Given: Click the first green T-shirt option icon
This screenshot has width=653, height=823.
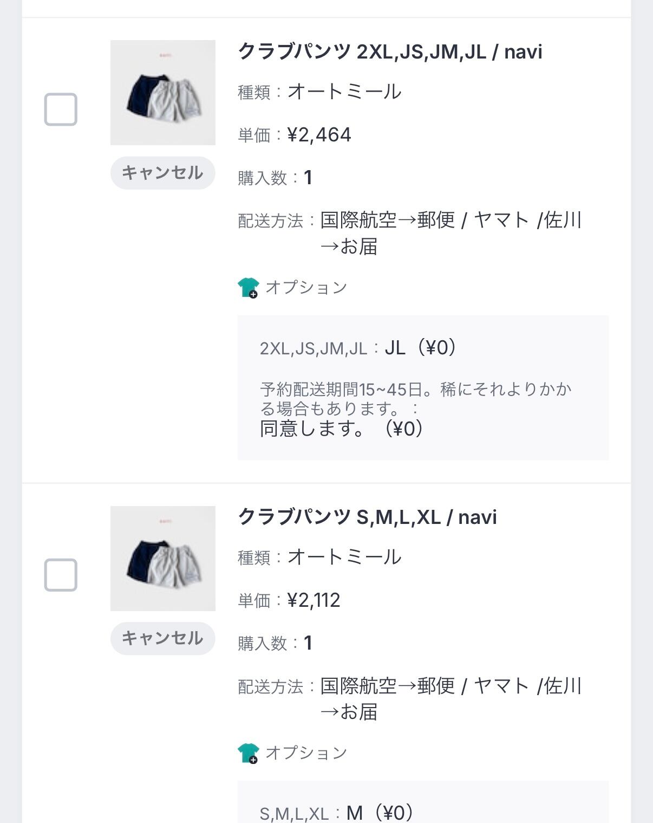Looking at the screenshot, I should (x=248, y=287).
